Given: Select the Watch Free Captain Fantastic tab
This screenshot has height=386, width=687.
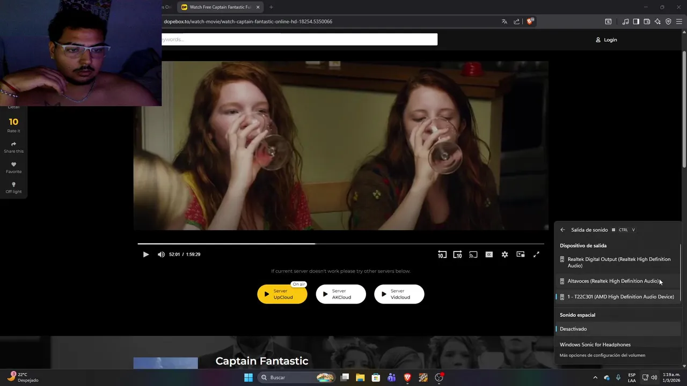Looking at the screenshot, I should coord(220,7).
